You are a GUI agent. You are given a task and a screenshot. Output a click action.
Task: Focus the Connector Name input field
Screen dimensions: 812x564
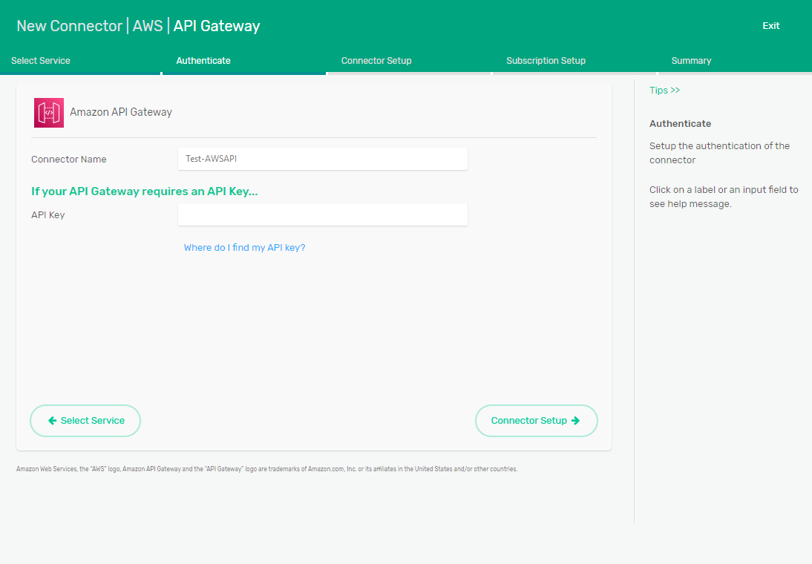[x=322, y=159]
